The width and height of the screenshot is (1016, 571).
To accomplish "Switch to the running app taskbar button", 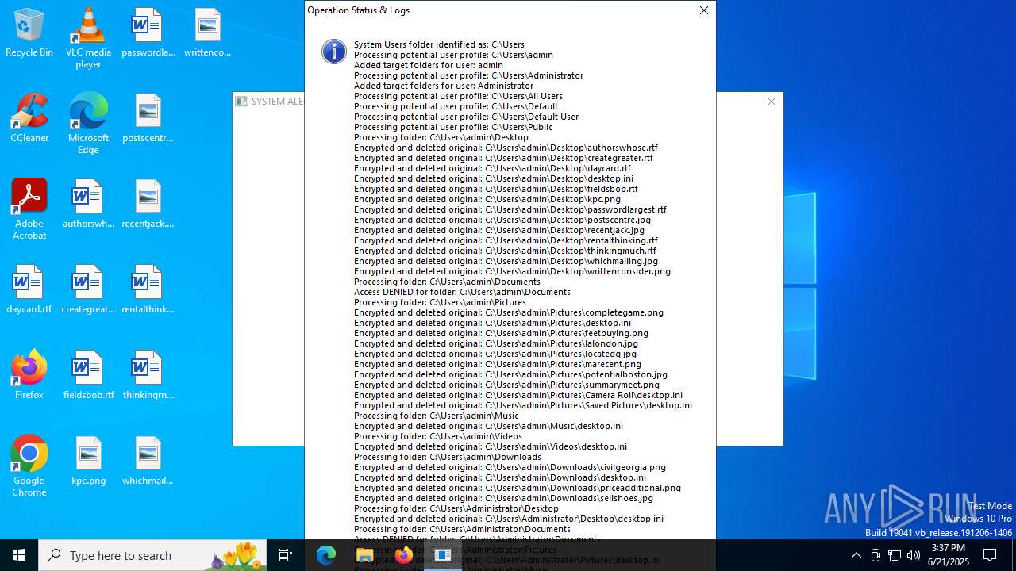I will pos(442,555).
